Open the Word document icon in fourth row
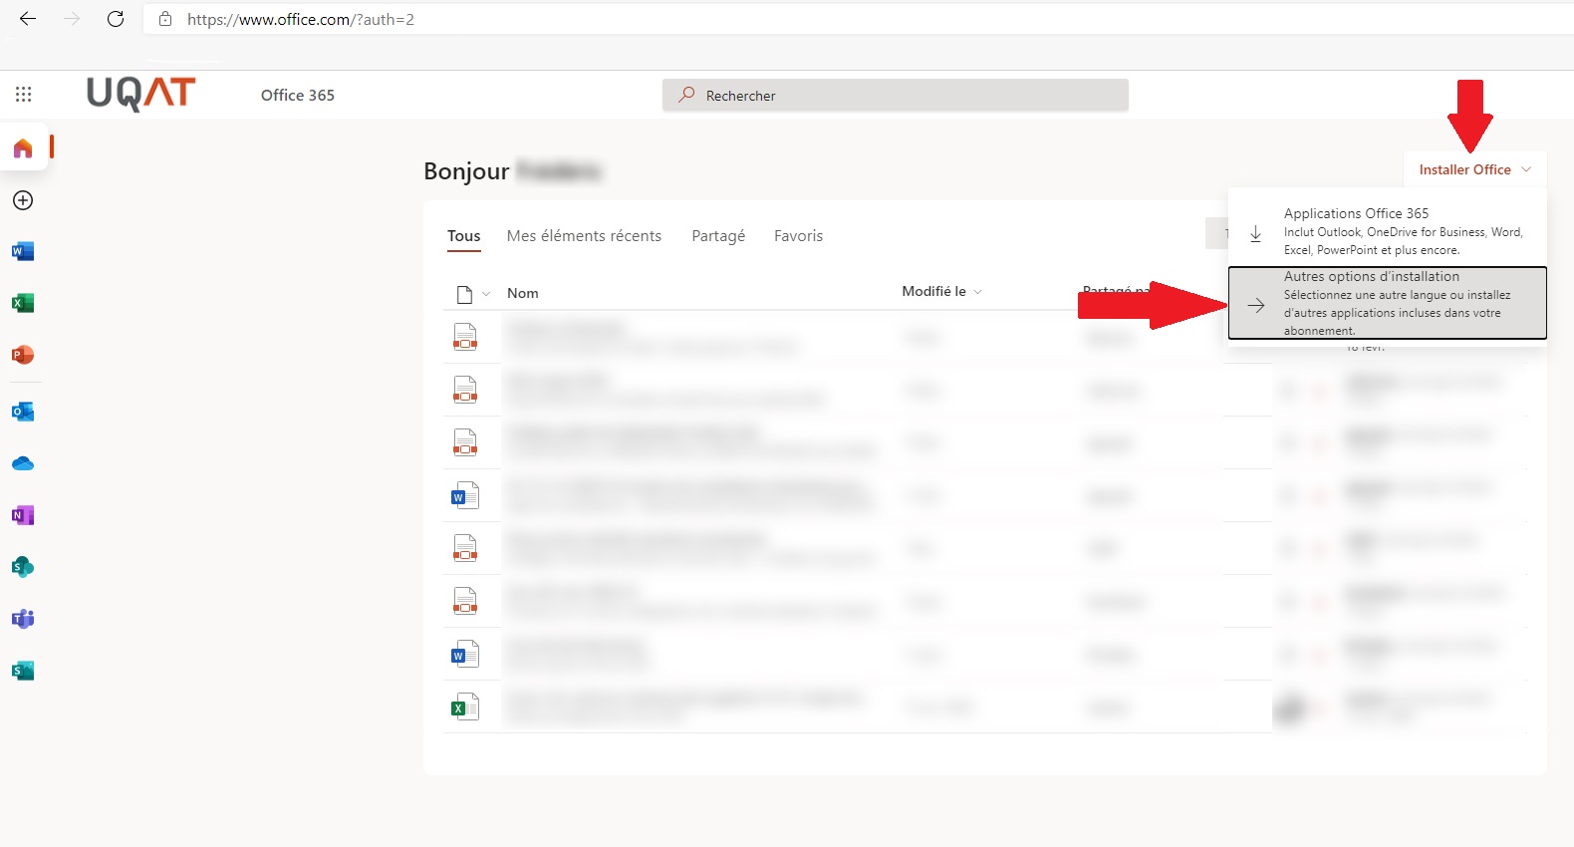 [465, 495]
